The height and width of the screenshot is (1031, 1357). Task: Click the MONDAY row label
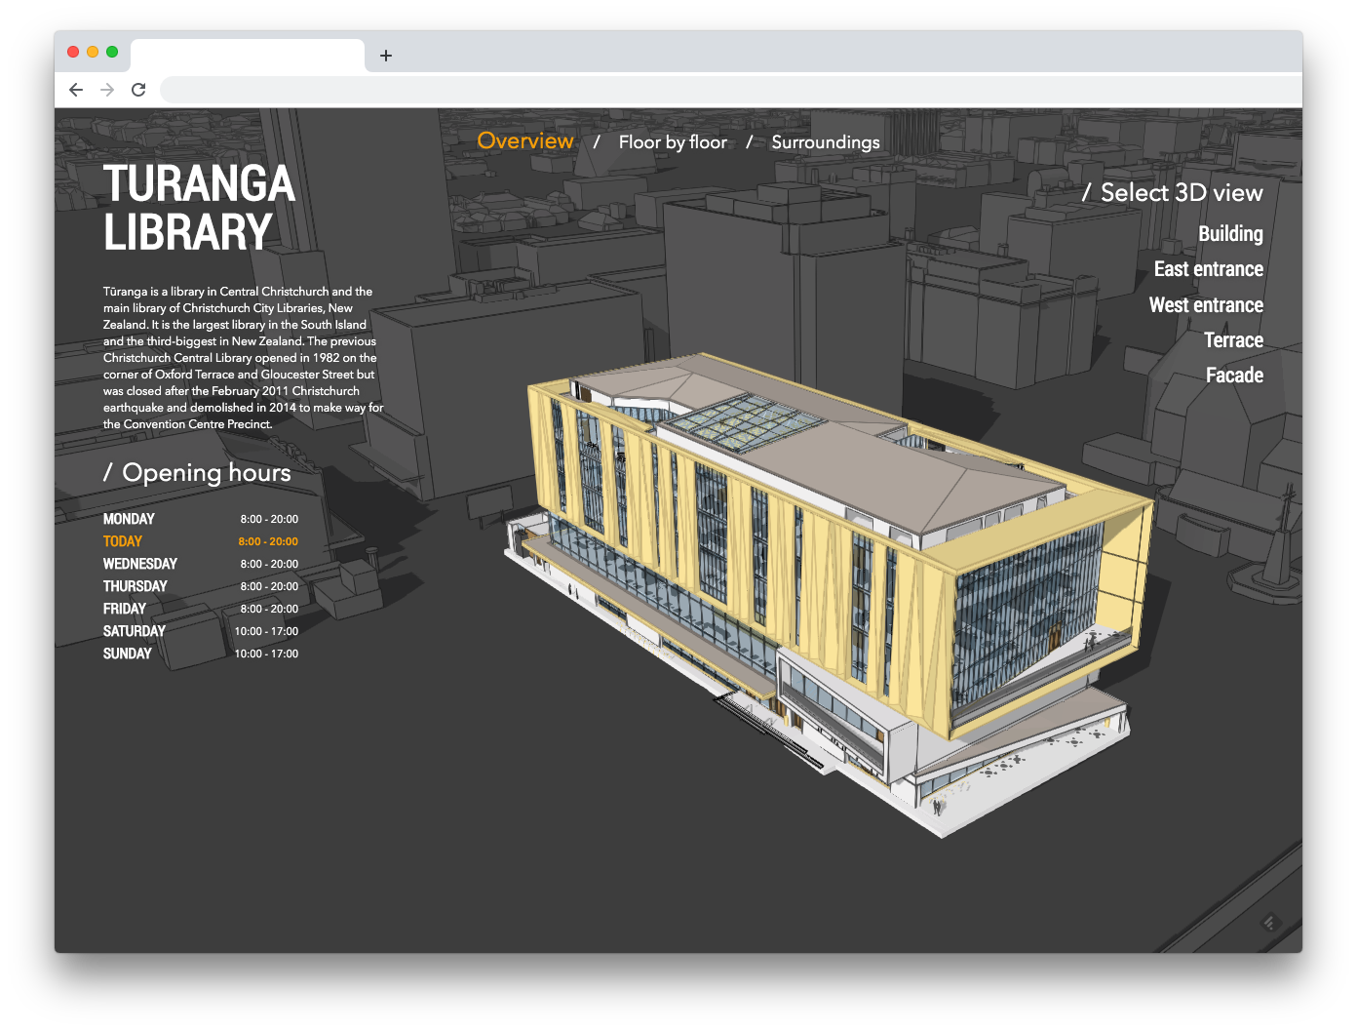[129, 519]
